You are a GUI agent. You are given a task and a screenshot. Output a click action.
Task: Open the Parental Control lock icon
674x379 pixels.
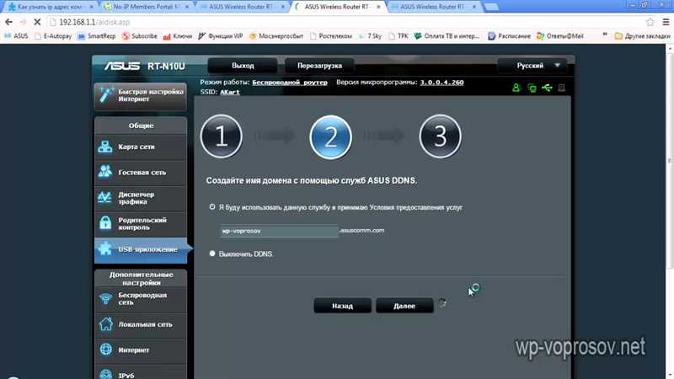point(105,223)
